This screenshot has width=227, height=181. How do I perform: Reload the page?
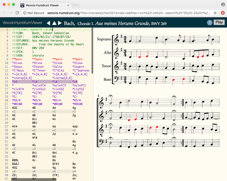pyautogui.click(x=17, y=13)
